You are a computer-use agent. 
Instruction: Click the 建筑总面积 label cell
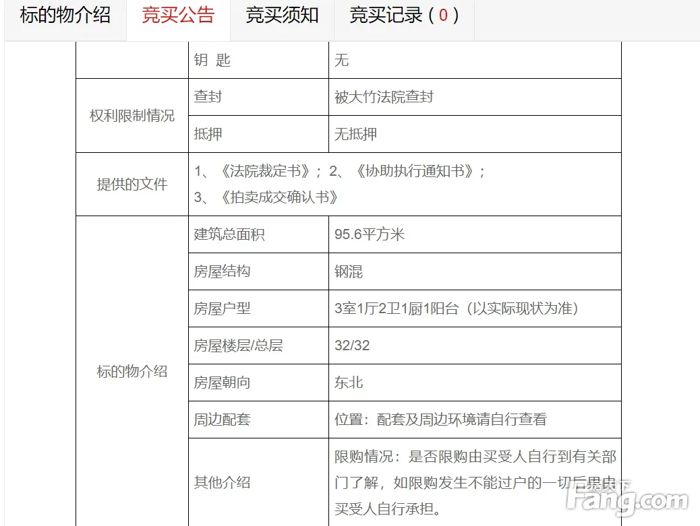(229, 234)
